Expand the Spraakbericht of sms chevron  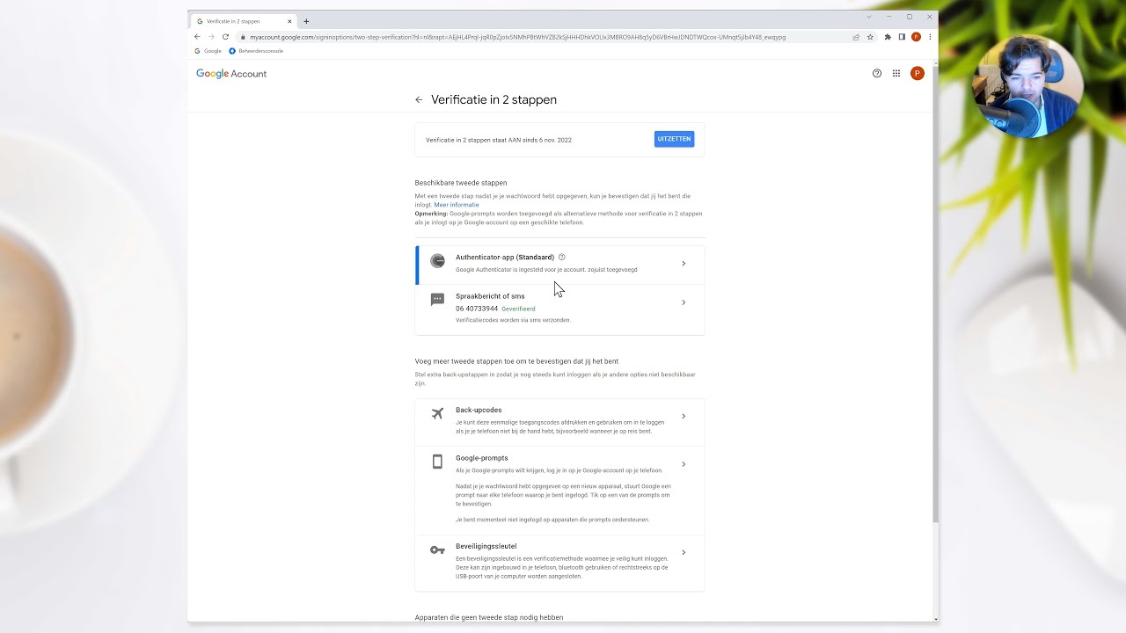pyautogui.click(x=684, y=302)
